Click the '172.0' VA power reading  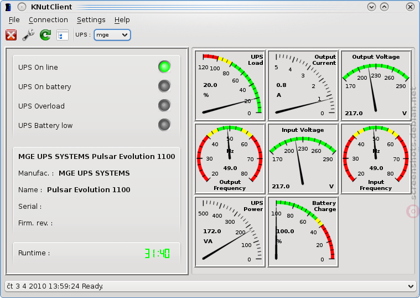tap(212, 232)
